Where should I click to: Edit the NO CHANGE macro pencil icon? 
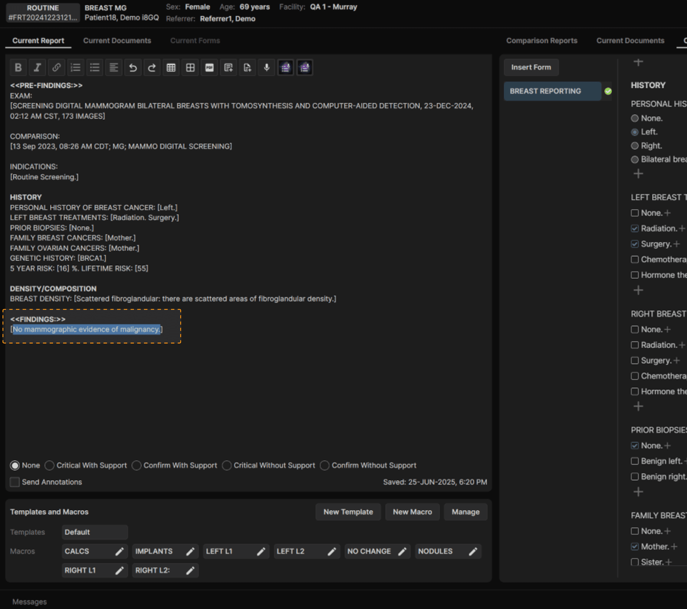coord(402,552)
